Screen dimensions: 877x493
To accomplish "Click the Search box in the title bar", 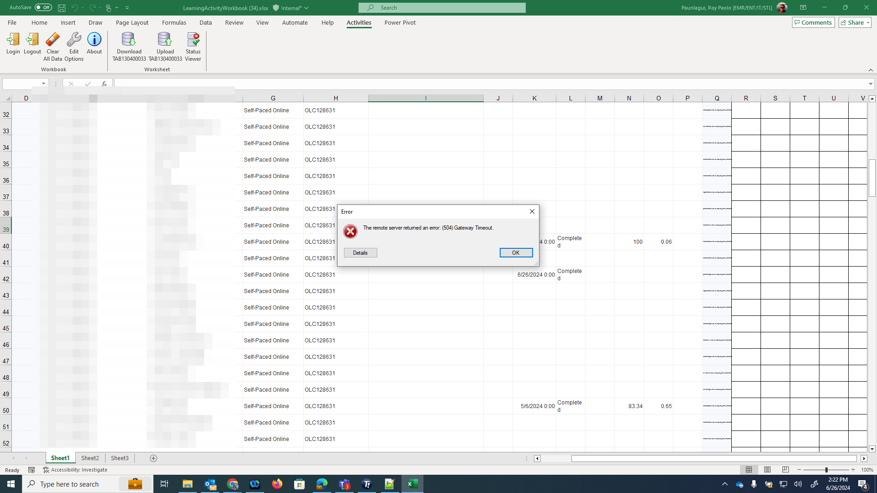I will pyautogui.click(x=442, y=7).
